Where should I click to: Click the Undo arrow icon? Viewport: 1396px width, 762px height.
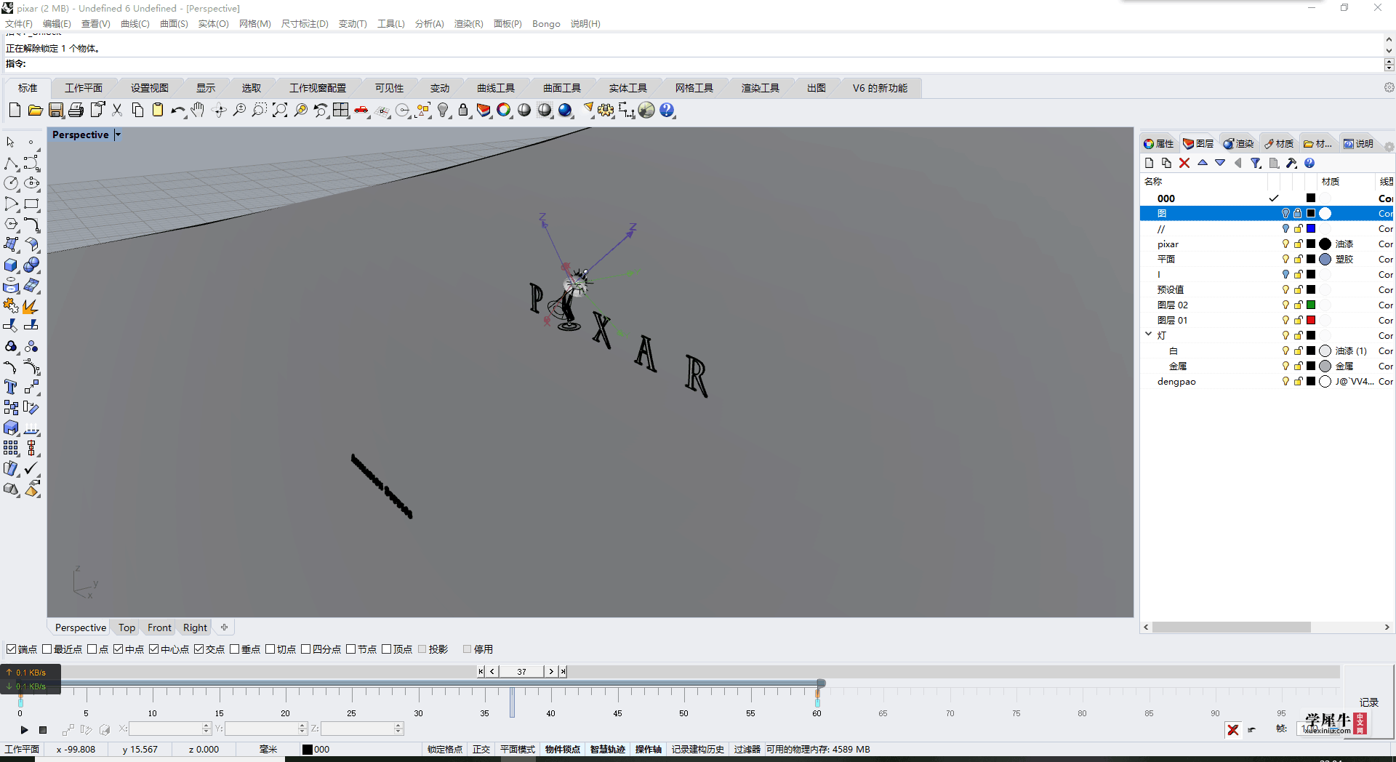point(178,110)
